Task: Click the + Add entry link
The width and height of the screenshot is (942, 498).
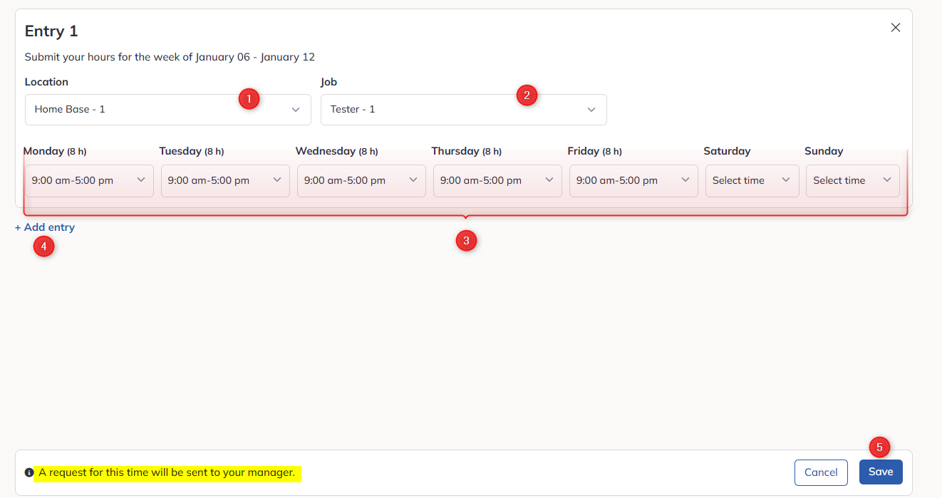Action: pyautogui.click(x=45, y=227)
